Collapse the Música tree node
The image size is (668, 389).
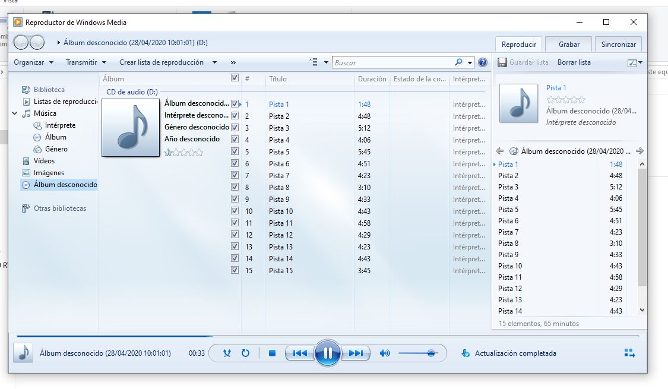[x=14, y=113]
